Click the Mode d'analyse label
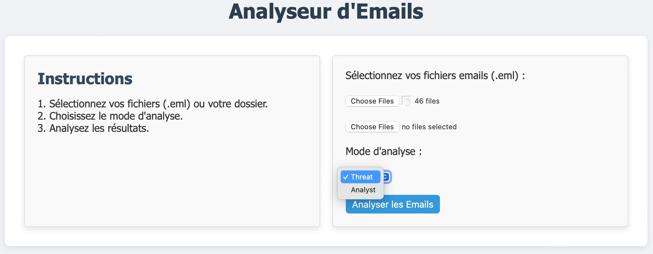653x254 pixels. point(383,151)
